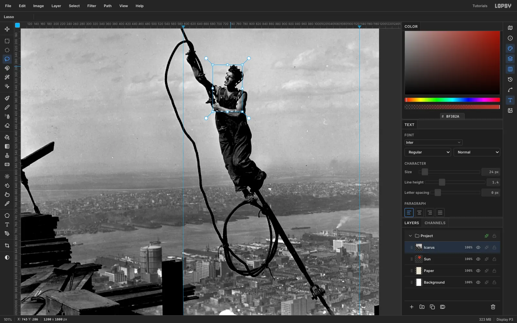This screenshot has width=517, height=323.
Task: Click the half-filled contrast circle icon
Action: pos(7,257)
